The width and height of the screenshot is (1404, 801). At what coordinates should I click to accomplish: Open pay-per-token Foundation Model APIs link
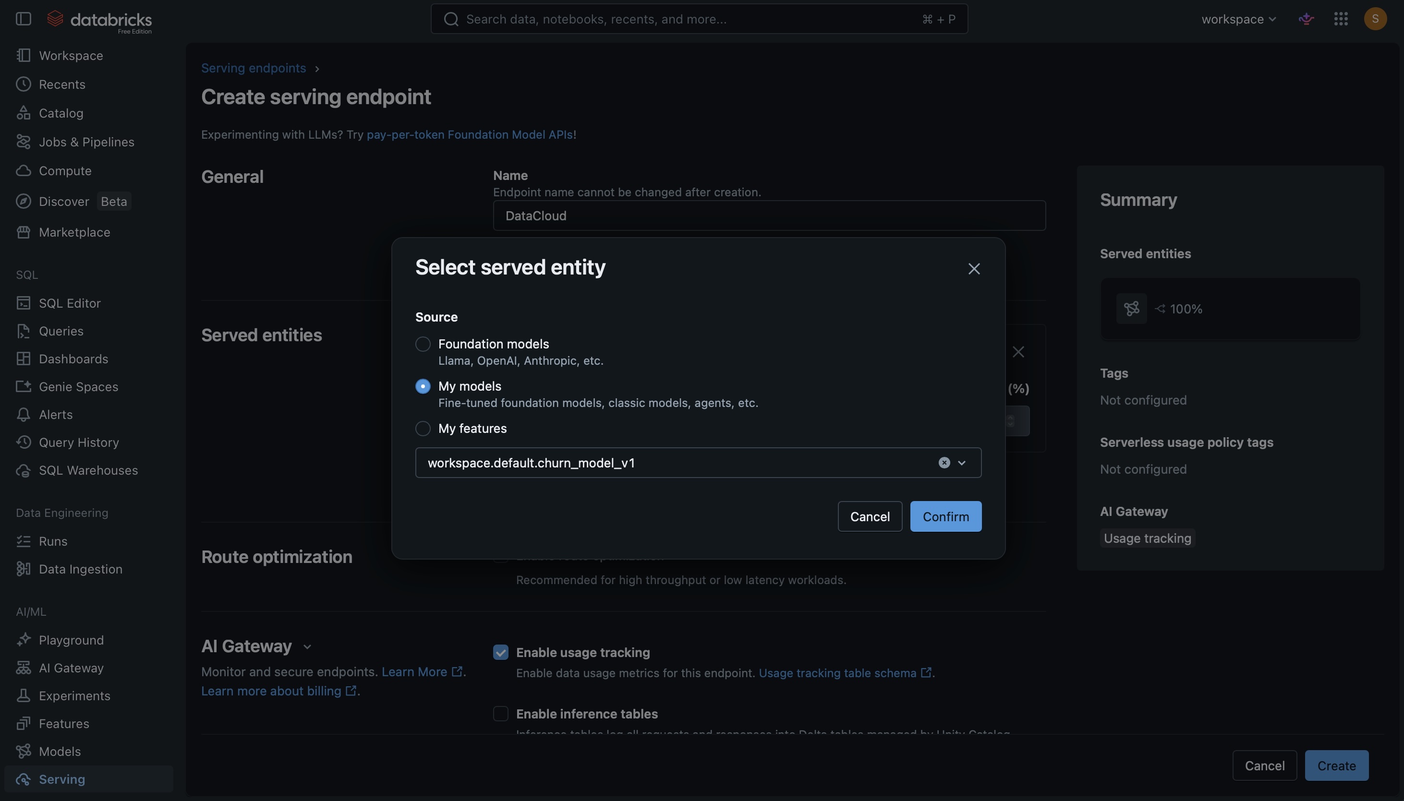point(470,135)
